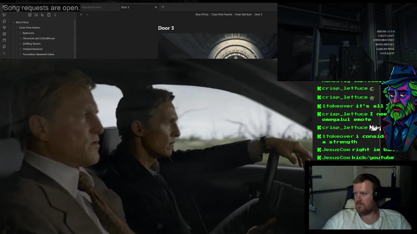
Task: Collapse the Blue Prince vault folder
Action: tap(13, 22)
